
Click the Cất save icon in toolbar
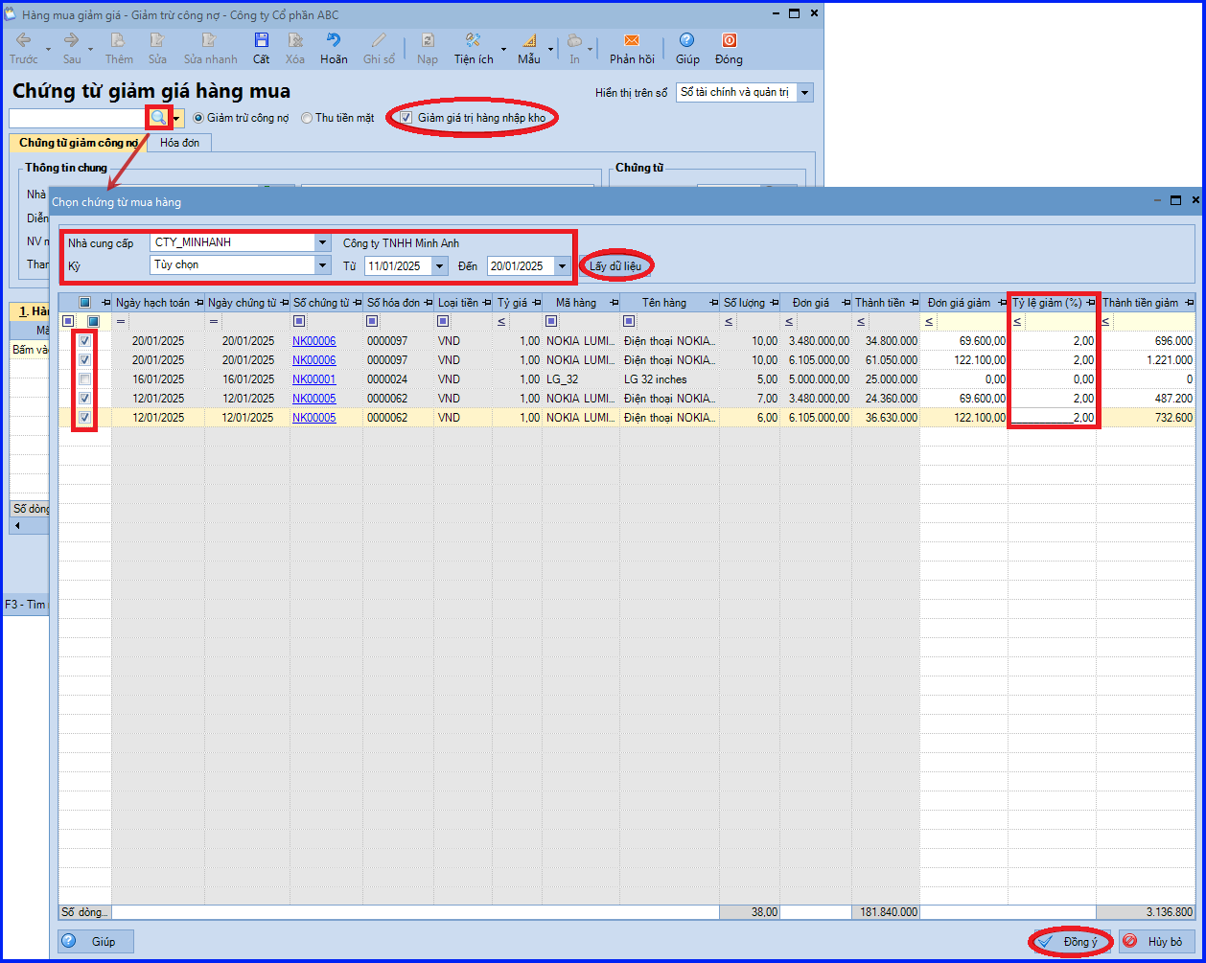261,41
